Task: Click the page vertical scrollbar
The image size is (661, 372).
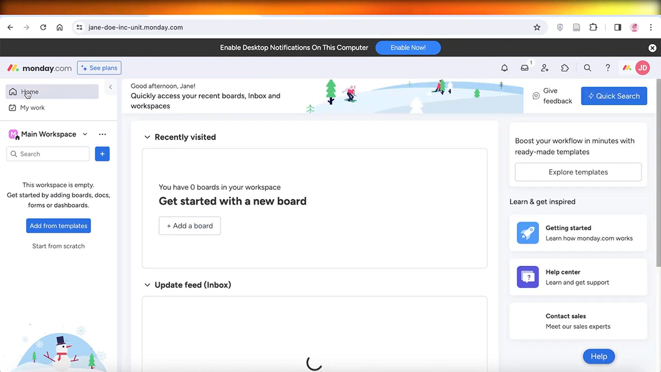Action: [658, 172]
